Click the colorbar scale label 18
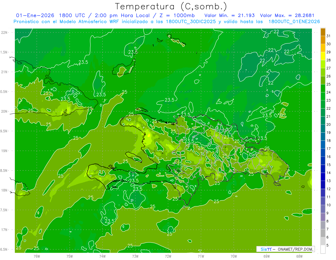Viewport: 336px width, 260px height. tap(329, 141)
